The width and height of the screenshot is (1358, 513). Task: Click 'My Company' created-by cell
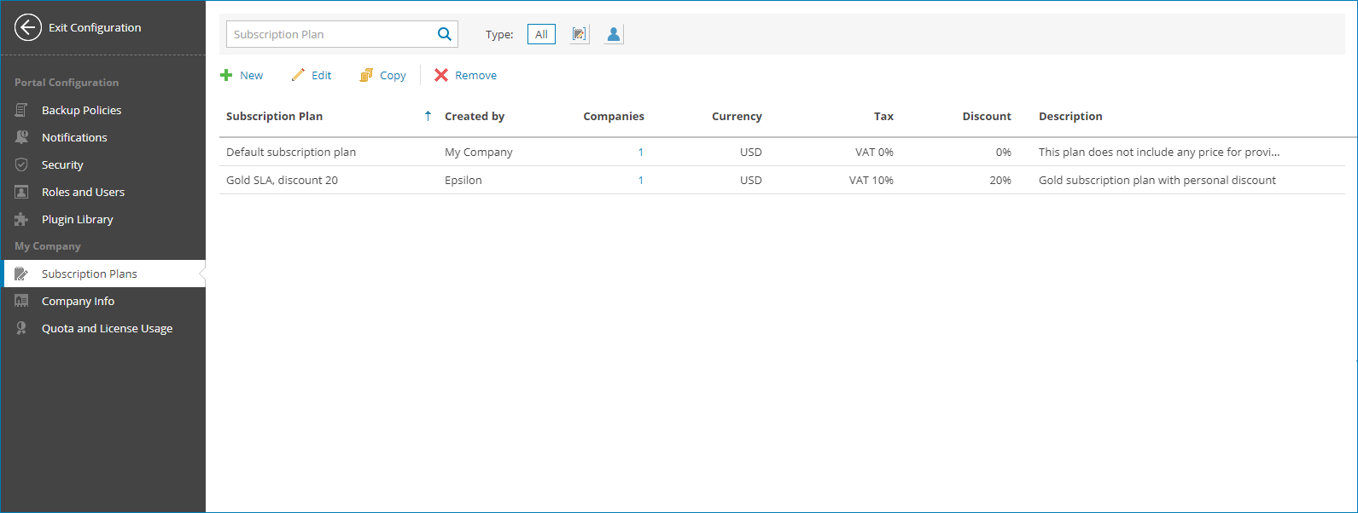coord(479,152)
